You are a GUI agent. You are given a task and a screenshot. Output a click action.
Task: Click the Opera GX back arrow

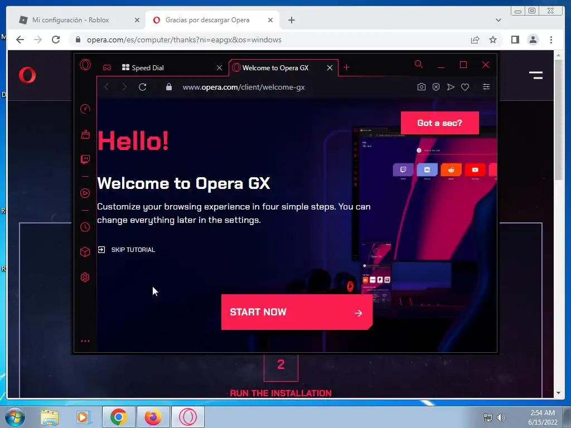pos(107,87)
